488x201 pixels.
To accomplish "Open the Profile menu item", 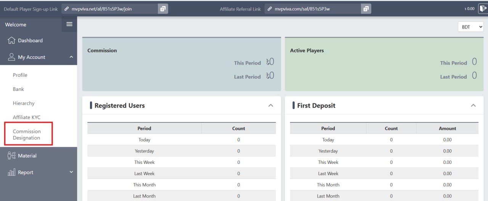I will tap(20, 75).
